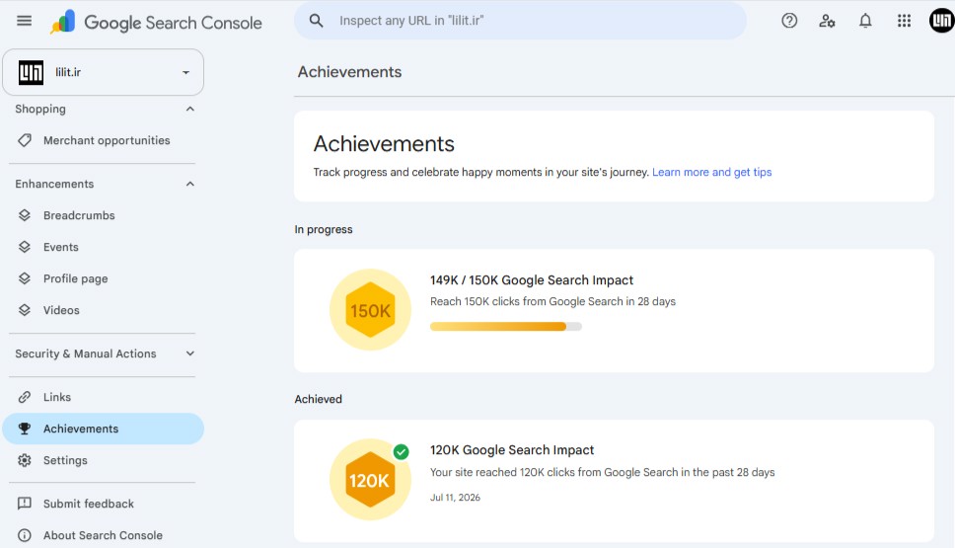Select Achievements in the sidebar
The width and height of the screenshot is (955, 548).
pyautogui.click(x=103, y=429)
